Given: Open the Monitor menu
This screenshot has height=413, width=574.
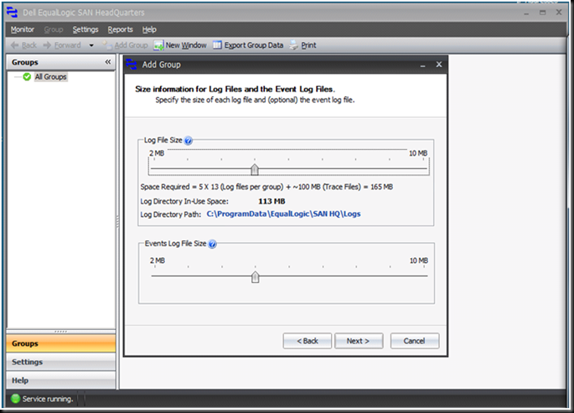Looking at the screenshot, I should pyautogui.click(x=23, y=29).
